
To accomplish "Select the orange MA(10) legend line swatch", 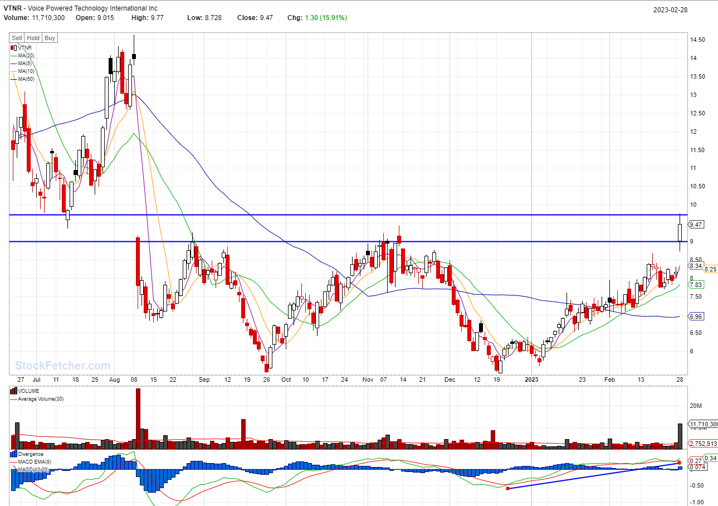I will 14,71.
